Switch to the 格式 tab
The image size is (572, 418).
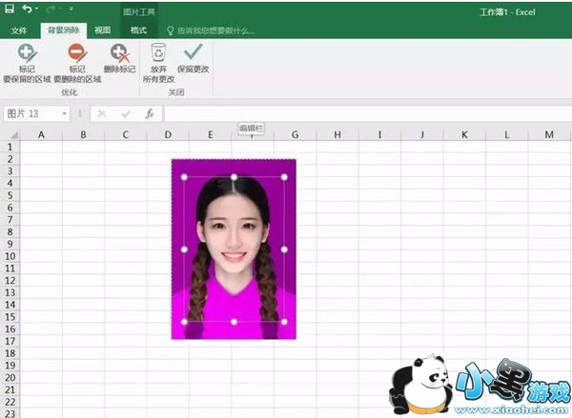[x=138, y=30]
